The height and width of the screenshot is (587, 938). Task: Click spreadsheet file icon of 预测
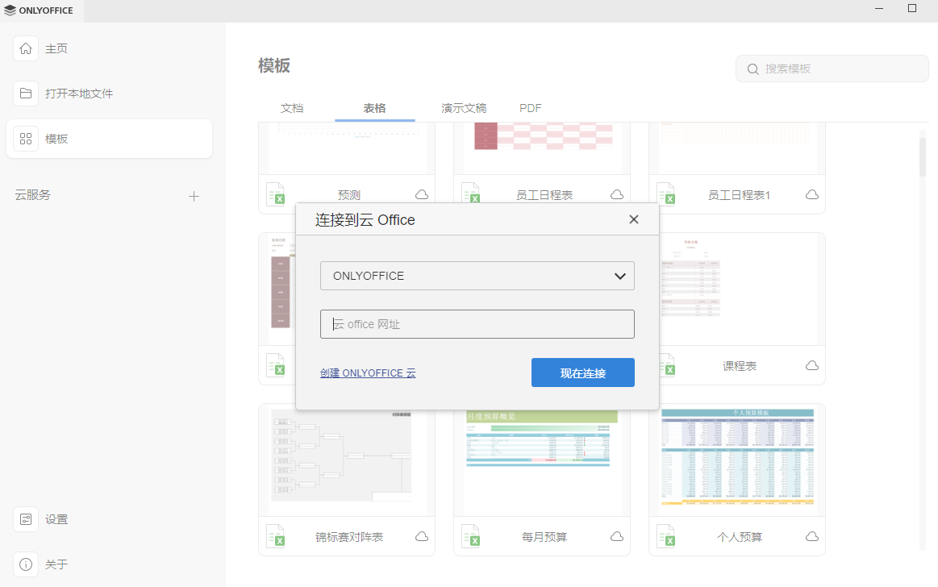(275, 194)
